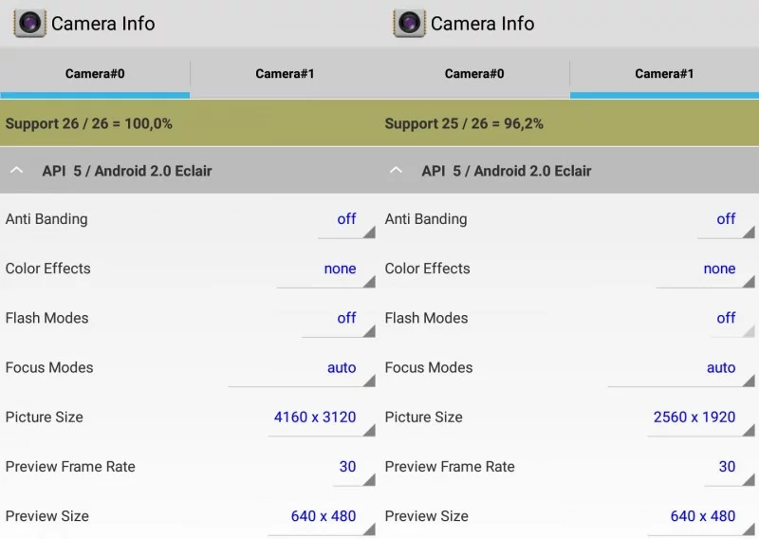This screenshot has height=539, width=759.
Task: Select Camera#1 tab in right panel
Action: (x=664, y=73)
